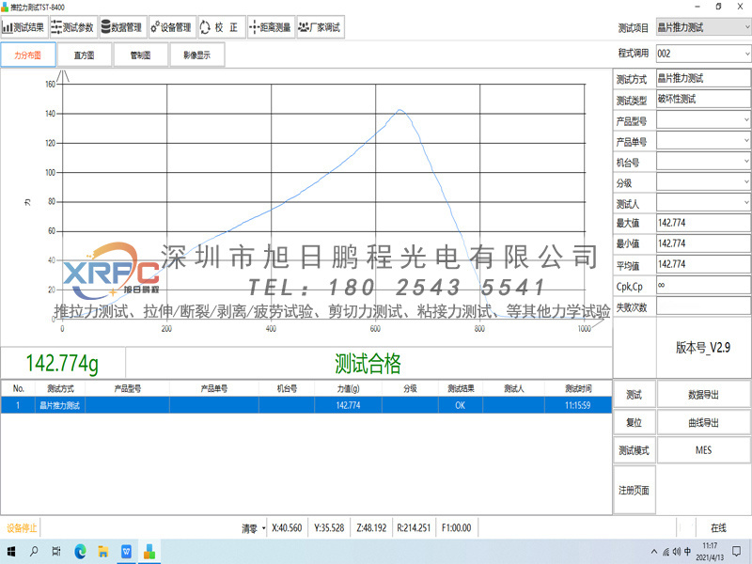Screen dimensions: 752x564
Task: Switch to the 影像显示 image tab
Action: [x=196, y=55]
